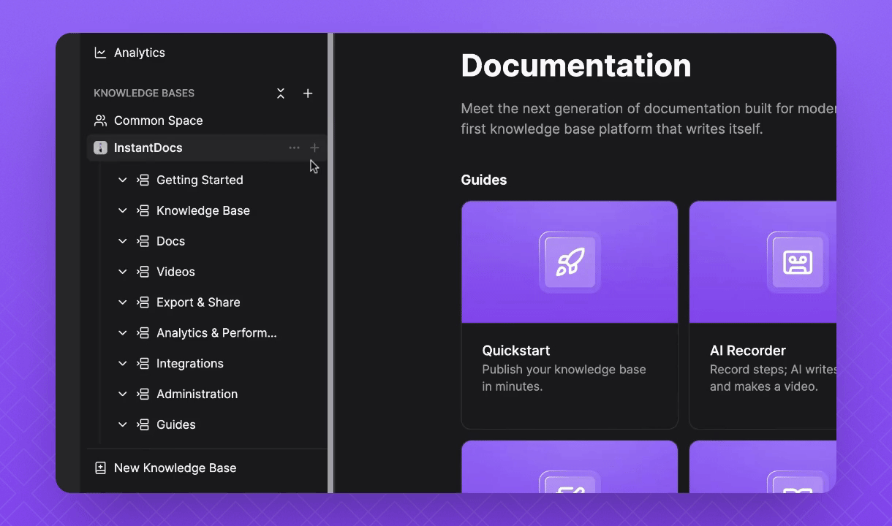Collapse the Knowledge Base chevron

(x=123, y=210)
